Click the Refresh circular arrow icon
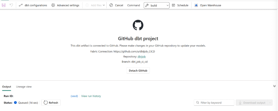Image resolution: width=278 pixels, height=111 pixels. [x=45, y=103]
